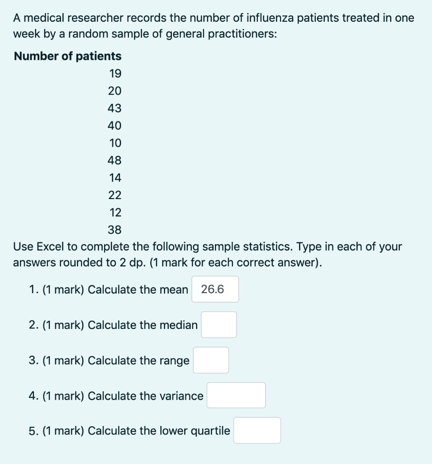432x464 pixels.
Task: Select the range answer input box
Action: click(x=210, y=360)
